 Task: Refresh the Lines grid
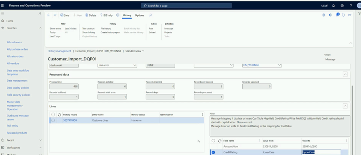[60, 115]
